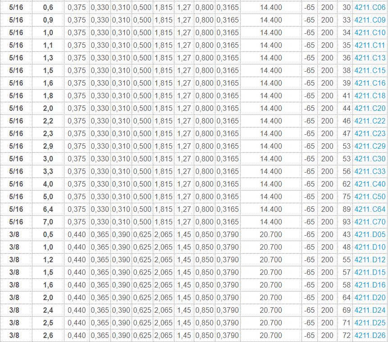Select the 4211.D26 part link
The image size is (388, 342).
click(370, 336)
